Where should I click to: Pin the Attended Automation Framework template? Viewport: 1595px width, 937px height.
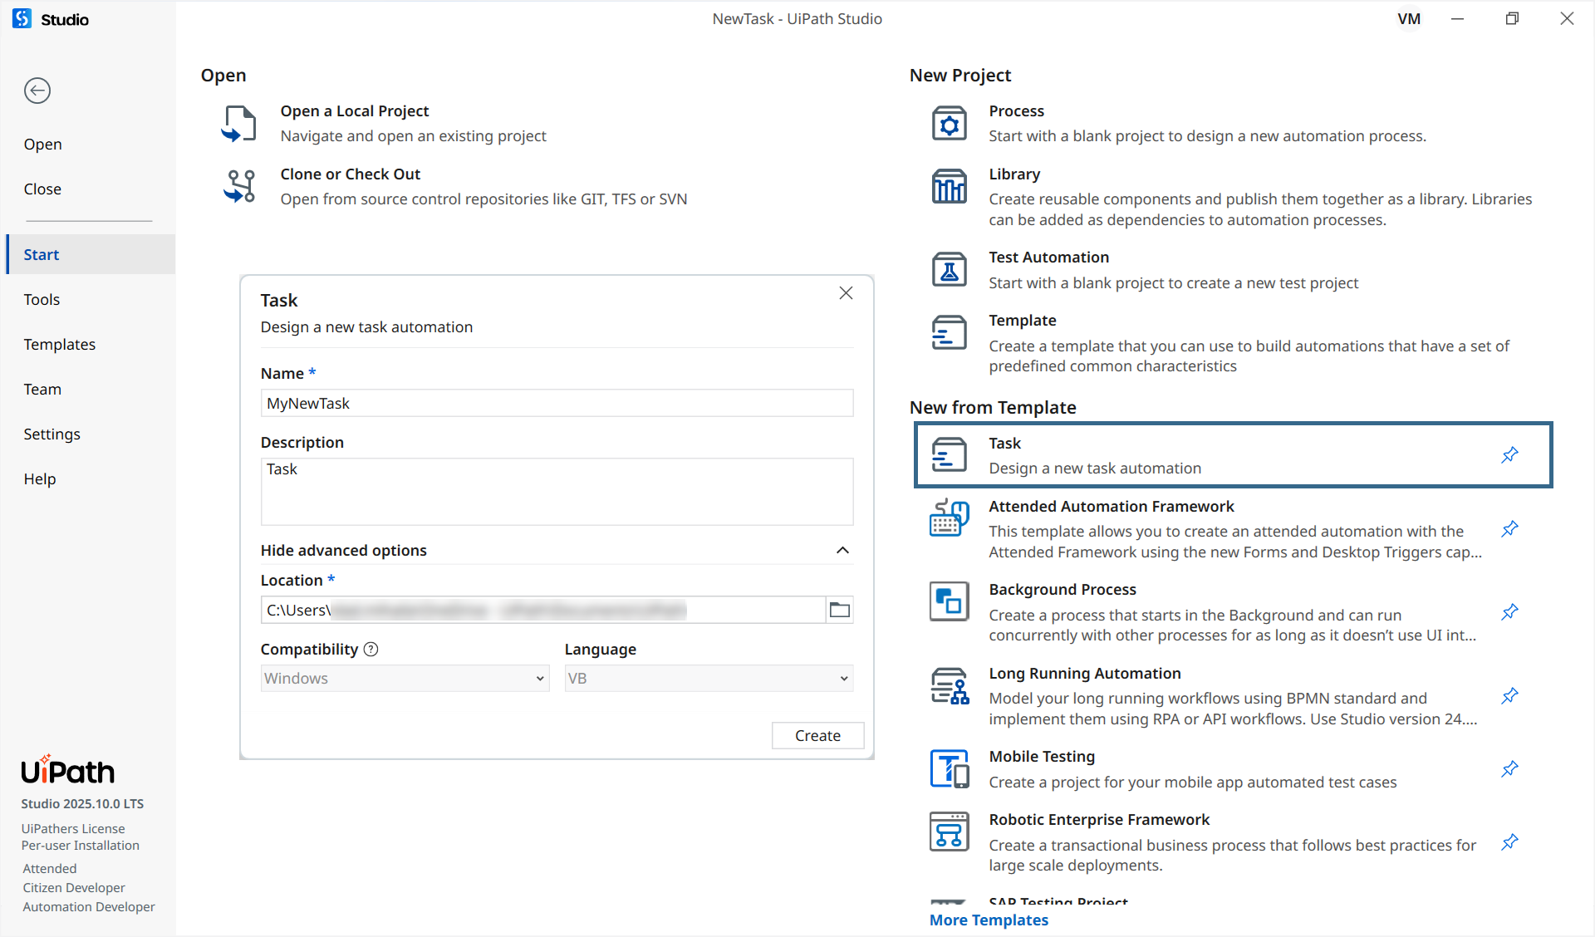tap(1509, 529)
